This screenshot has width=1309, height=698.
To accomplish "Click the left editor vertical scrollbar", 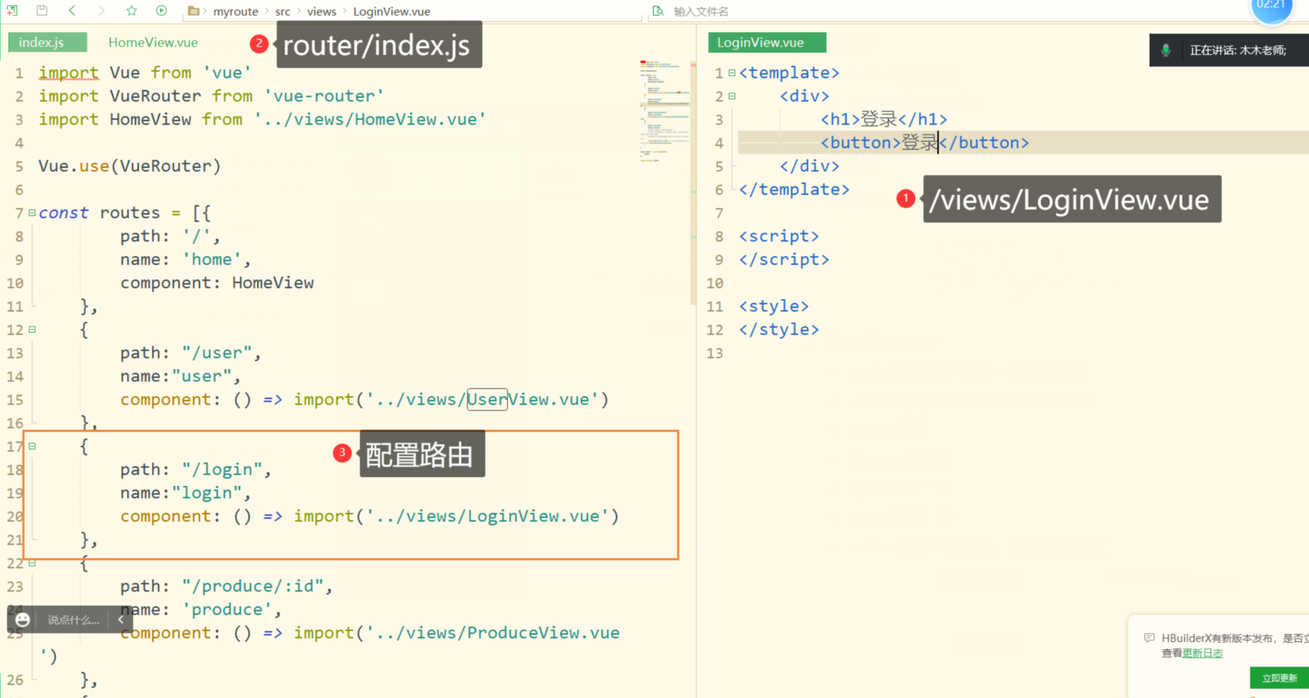I will 693,181.
